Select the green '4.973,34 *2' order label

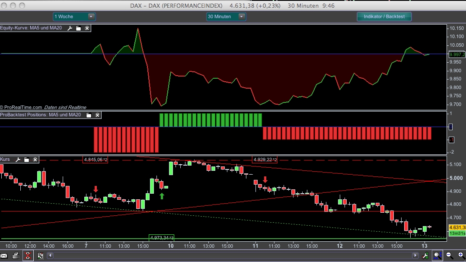[x=161, y=238]
